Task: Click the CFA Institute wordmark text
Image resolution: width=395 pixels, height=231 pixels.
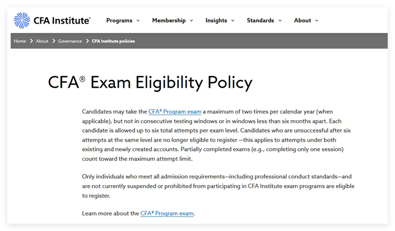Action: [62, 20]
